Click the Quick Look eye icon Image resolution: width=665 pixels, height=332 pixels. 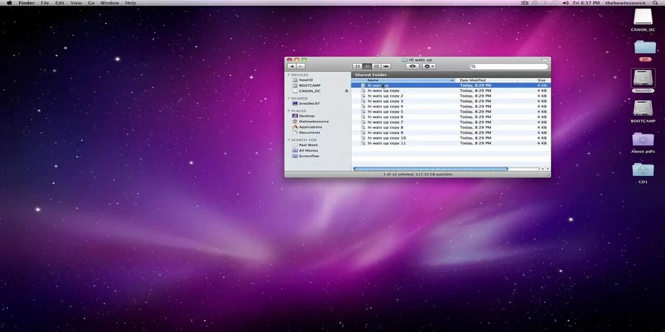coord(412,66)
